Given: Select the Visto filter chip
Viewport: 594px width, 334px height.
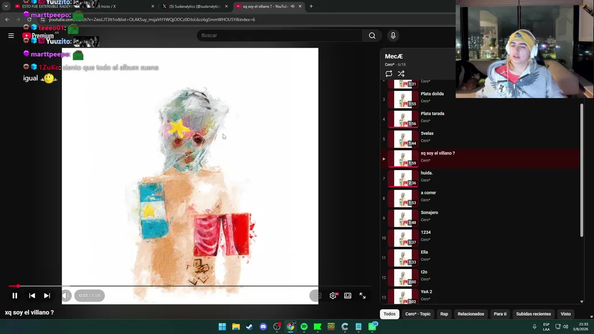Looking at the screenshot, I should (566, 314).
